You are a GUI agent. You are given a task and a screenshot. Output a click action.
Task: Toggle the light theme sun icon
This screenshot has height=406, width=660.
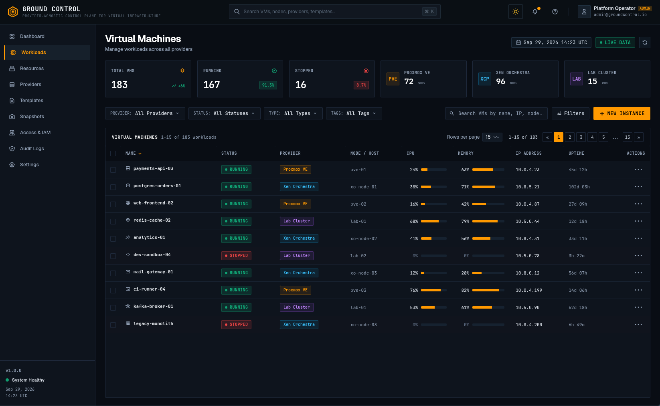516,12
